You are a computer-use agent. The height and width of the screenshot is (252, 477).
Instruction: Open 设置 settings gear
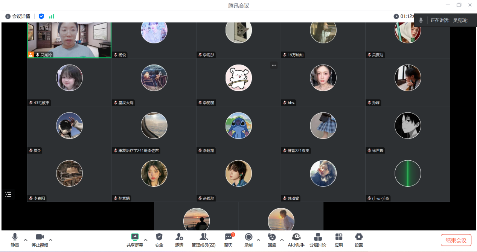pos(359,240)
